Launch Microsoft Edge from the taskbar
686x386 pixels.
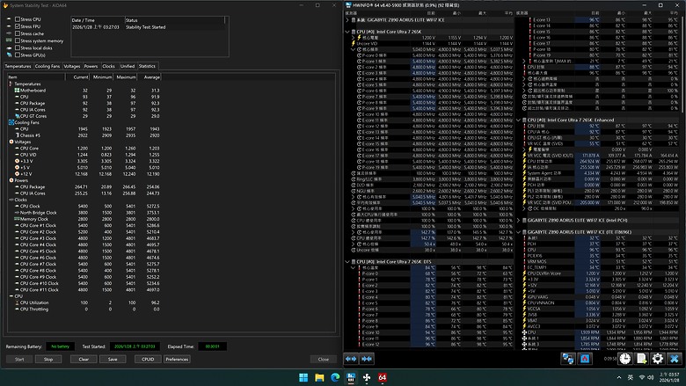[335, 377]
